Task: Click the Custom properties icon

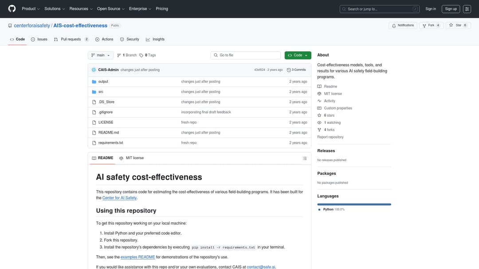Action: click(319, 108)
